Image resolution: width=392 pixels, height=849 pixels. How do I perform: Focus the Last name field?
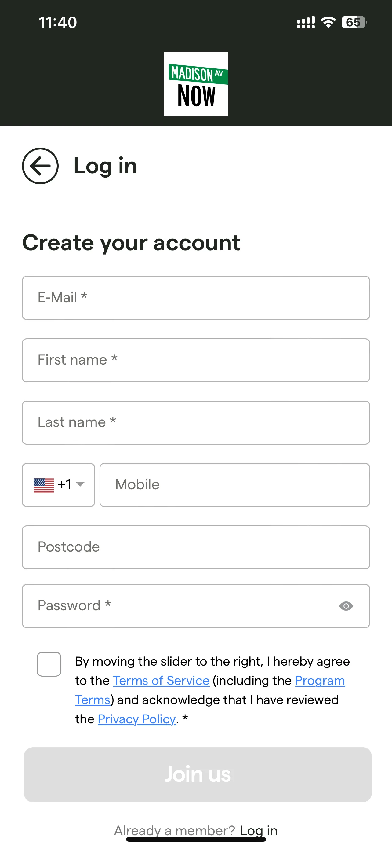pyautogui.click(x=196, y=423)
